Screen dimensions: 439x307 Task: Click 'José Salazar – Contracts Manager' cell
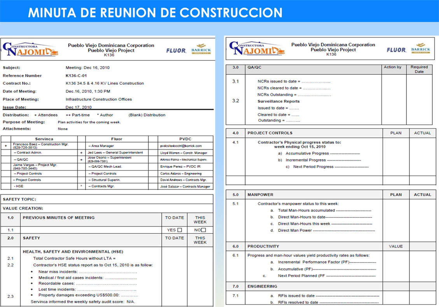pyautogui.click(x=185, y=187)
